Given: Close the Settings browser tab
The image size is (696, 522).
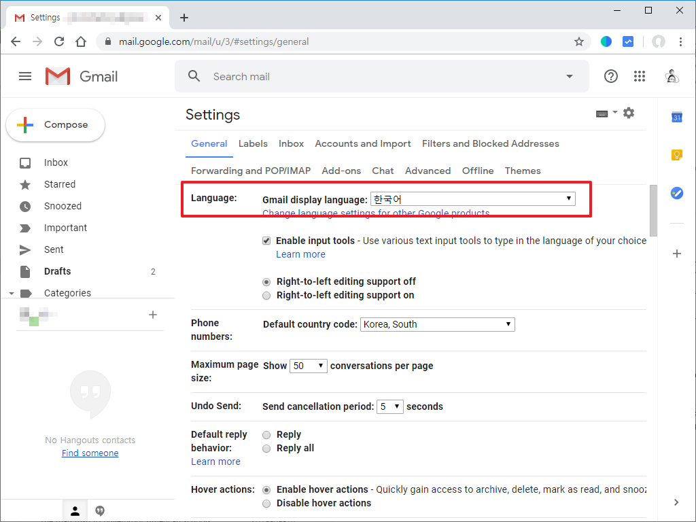Looking at the screenshot, I should [158, 18].
